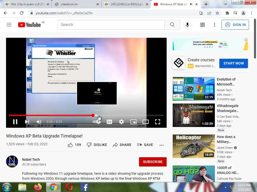Pause the video
This screenshot has height=192, width=257.
pyautogui.click(x=15, y=122)
